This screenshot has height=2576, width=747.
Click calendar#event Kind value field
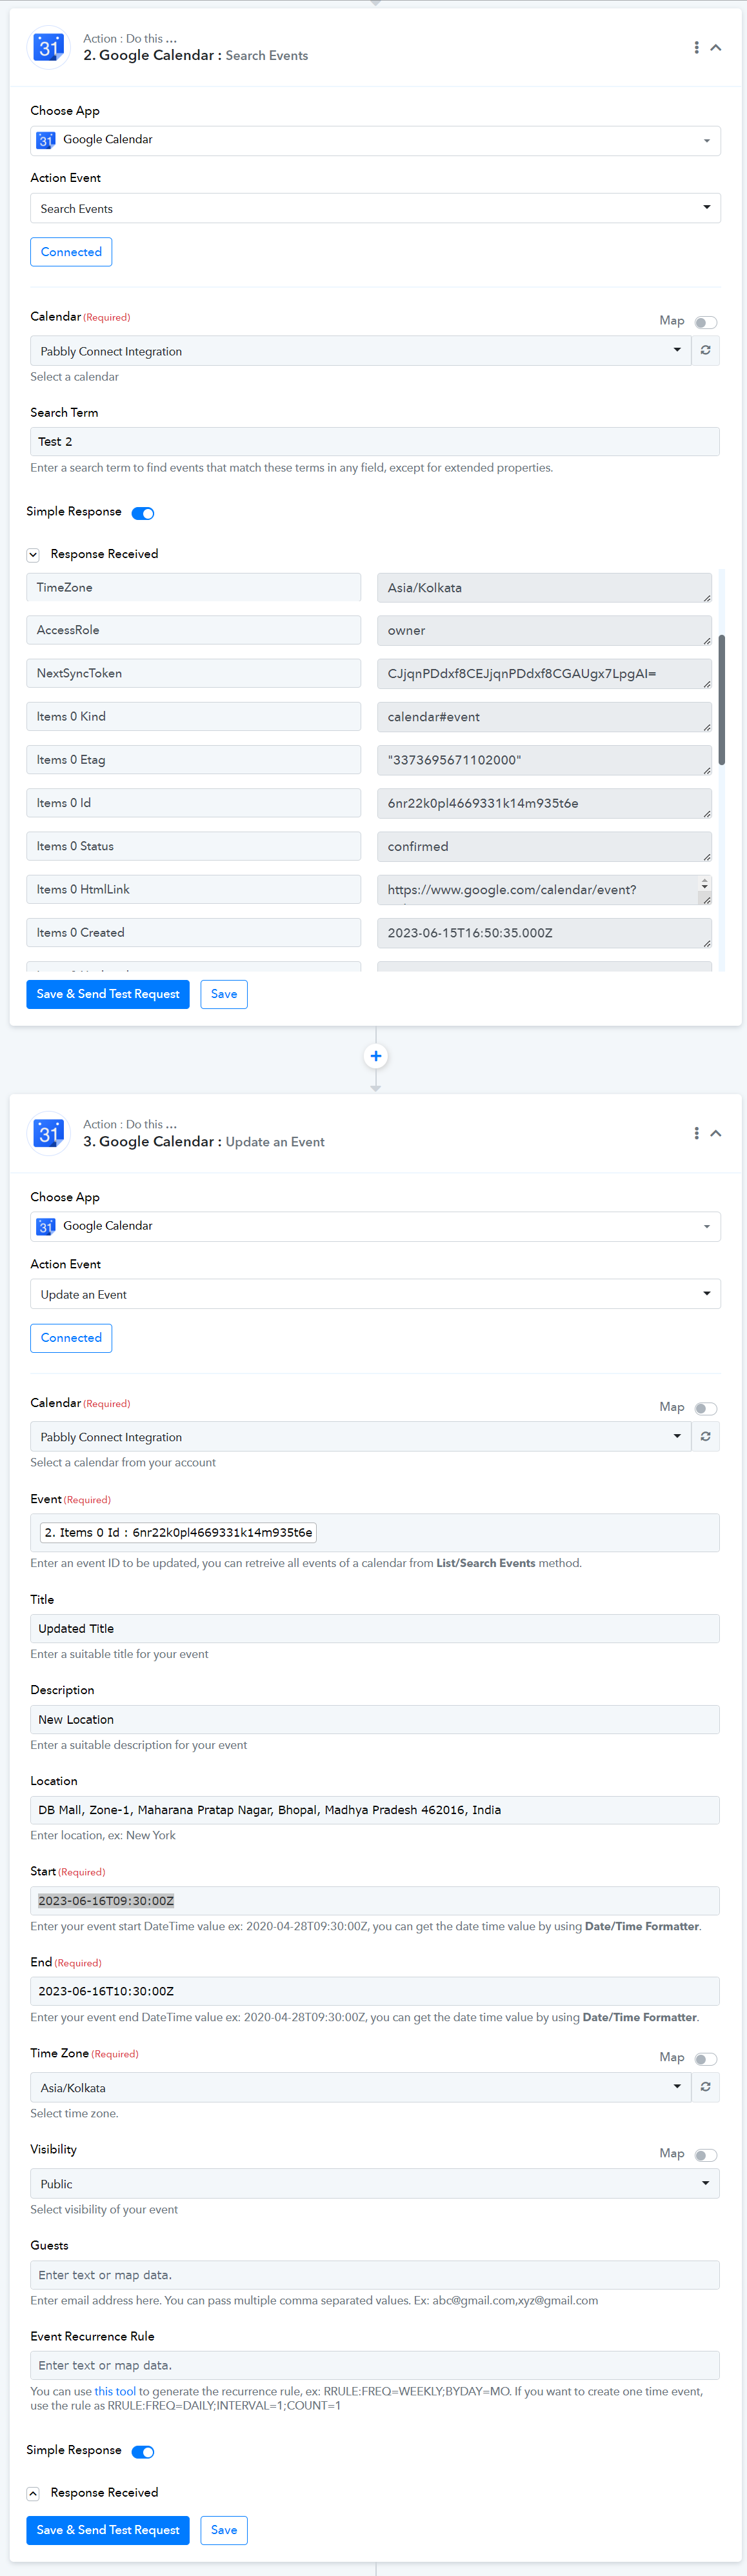(x=544, y=717)
